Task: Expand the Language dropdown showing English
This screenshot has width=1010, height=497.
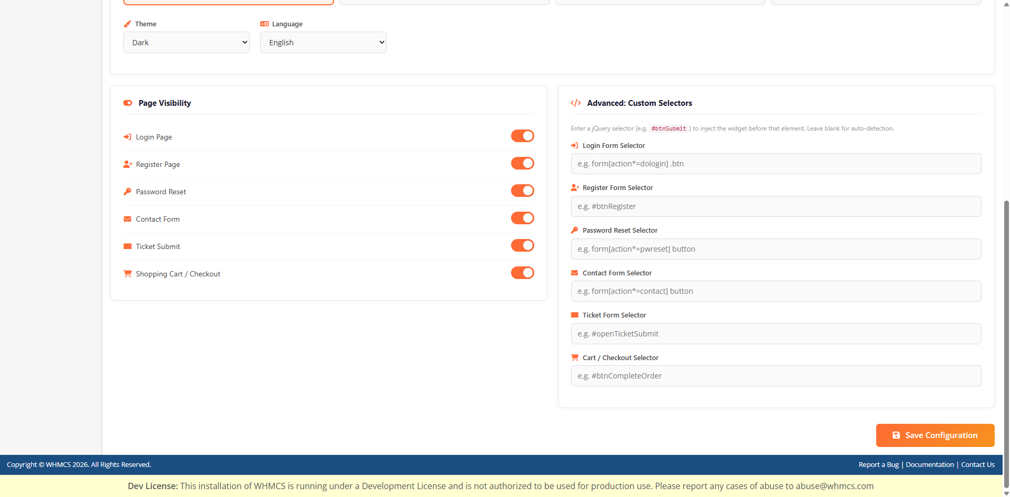Action: pos(323,43)
